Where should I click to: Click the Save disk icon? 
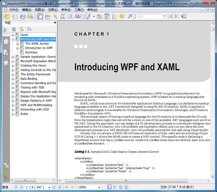pos(15,17)
